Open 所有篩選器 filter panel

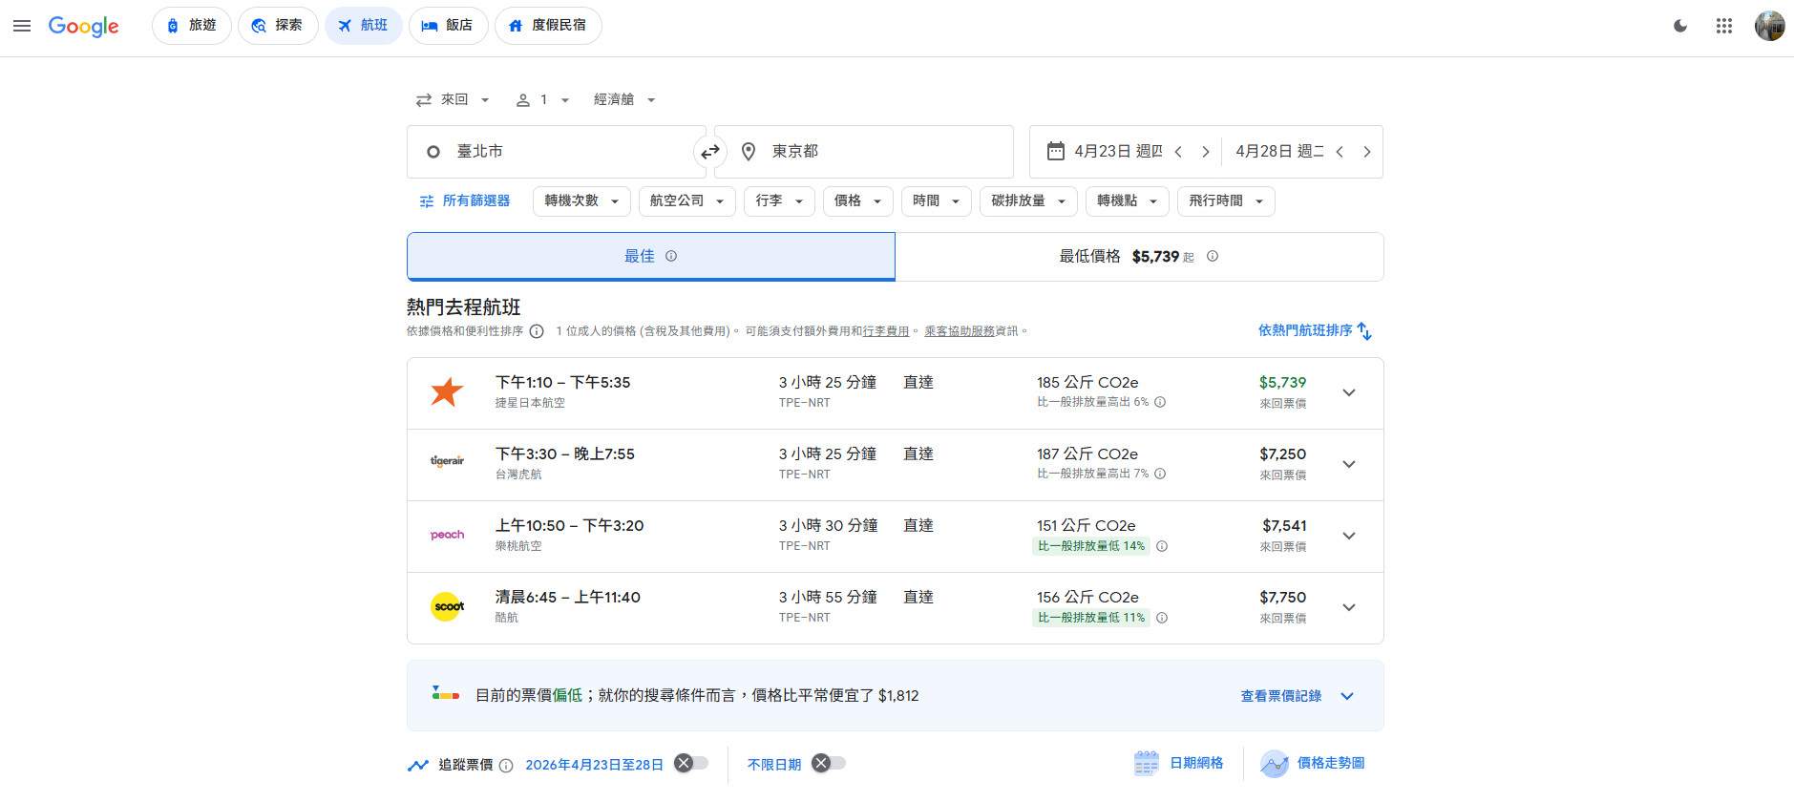(x=465, y=201)
